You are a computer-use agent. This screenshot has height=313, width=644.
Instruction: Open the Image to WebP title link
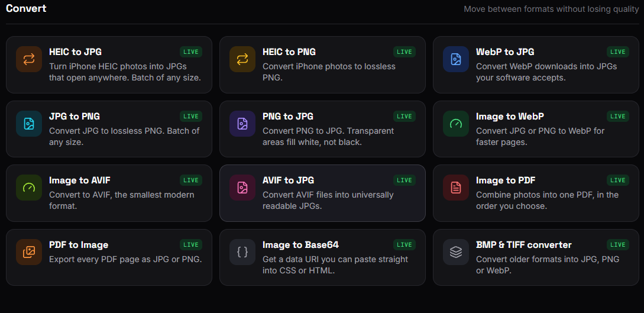pos(510,116)
